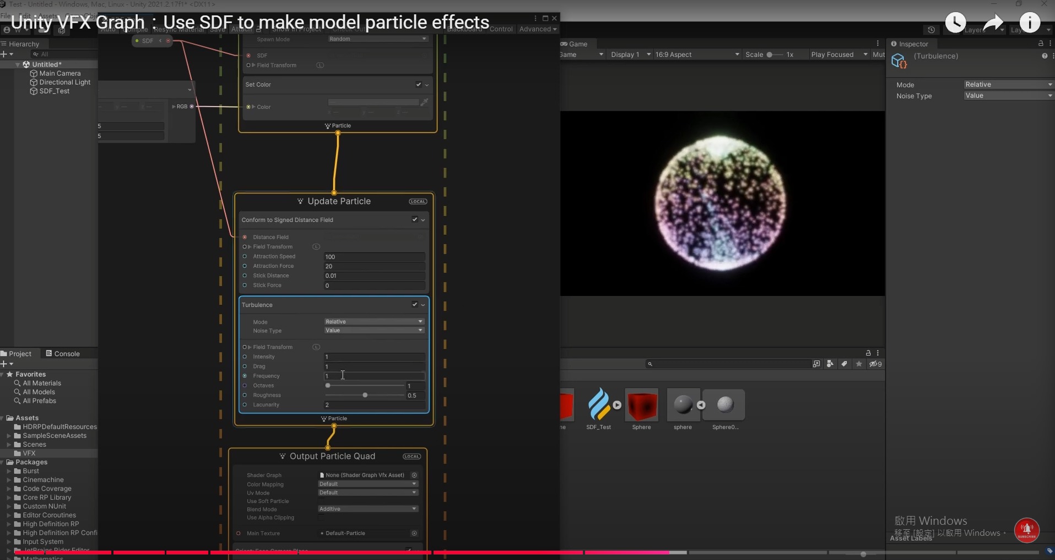Open the Blend Mode Additive dropdown

[x=368, y=509]
